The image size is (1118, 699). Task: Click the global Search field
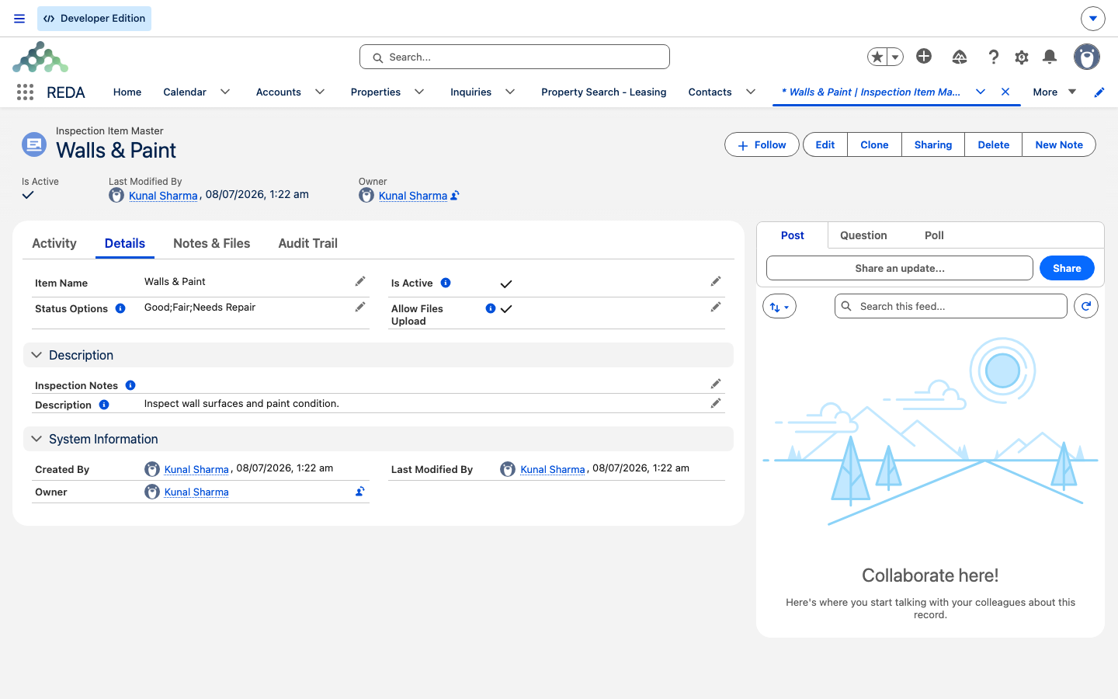point(515,57)
